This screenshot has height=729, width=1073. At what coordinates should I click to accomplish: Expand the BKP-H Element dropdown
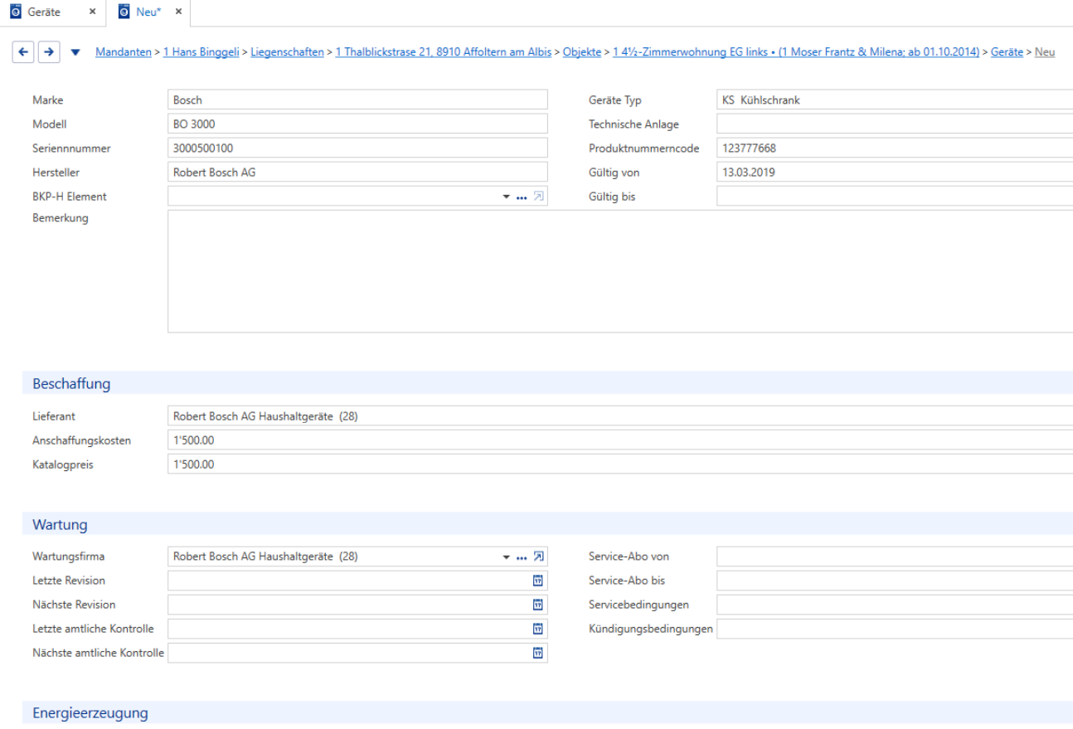507,197
